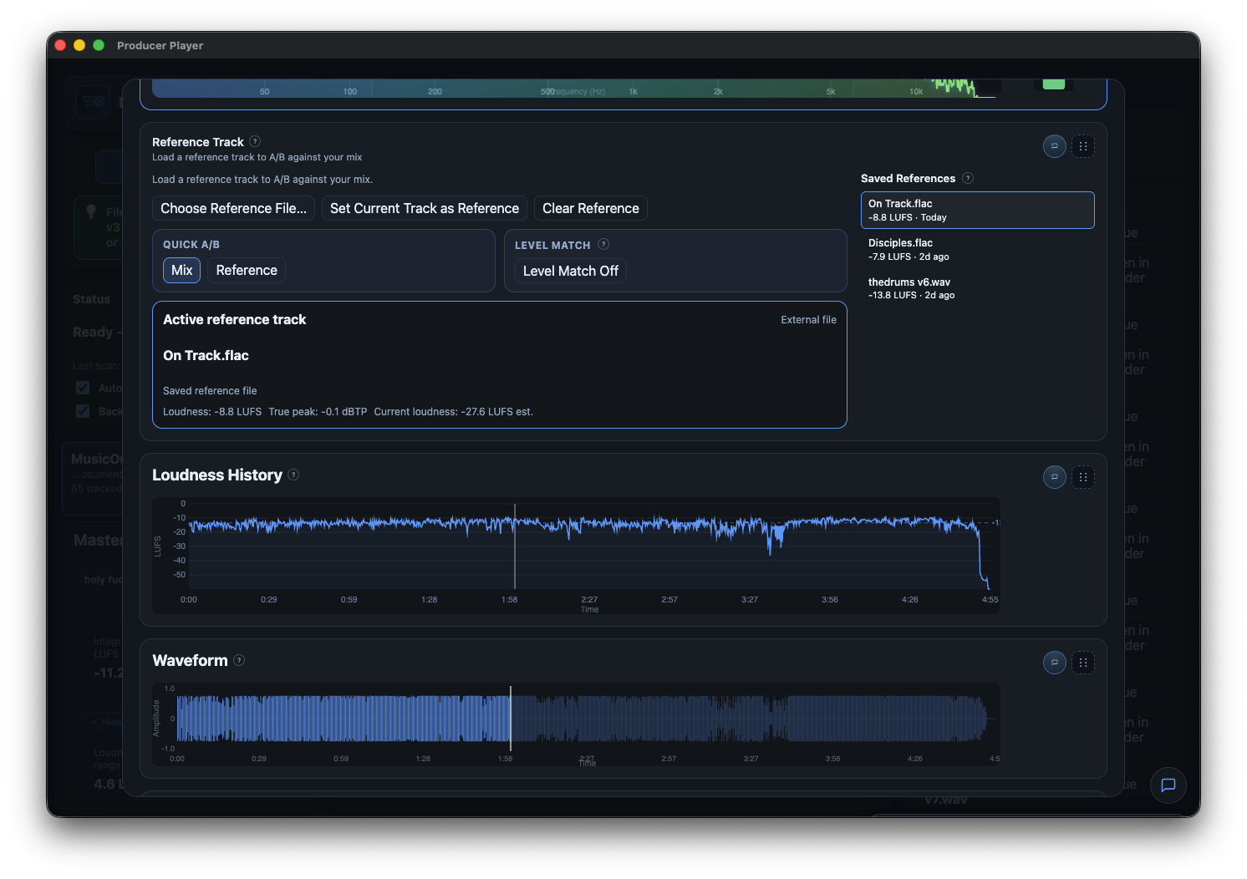Select saved reference Disciples.flac
The height and width of the screenshot is (879, 1247).
[x=978, y=249]
